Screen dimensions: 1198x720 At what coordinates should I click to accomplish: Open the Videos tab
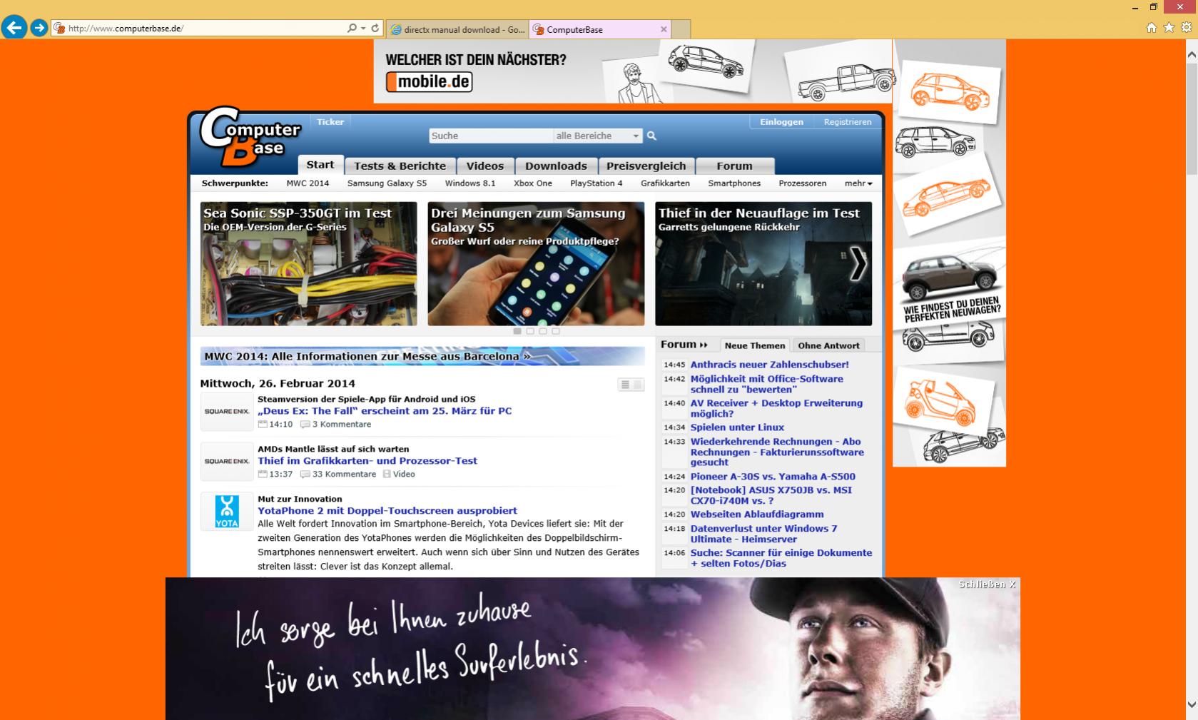(485, 166)
